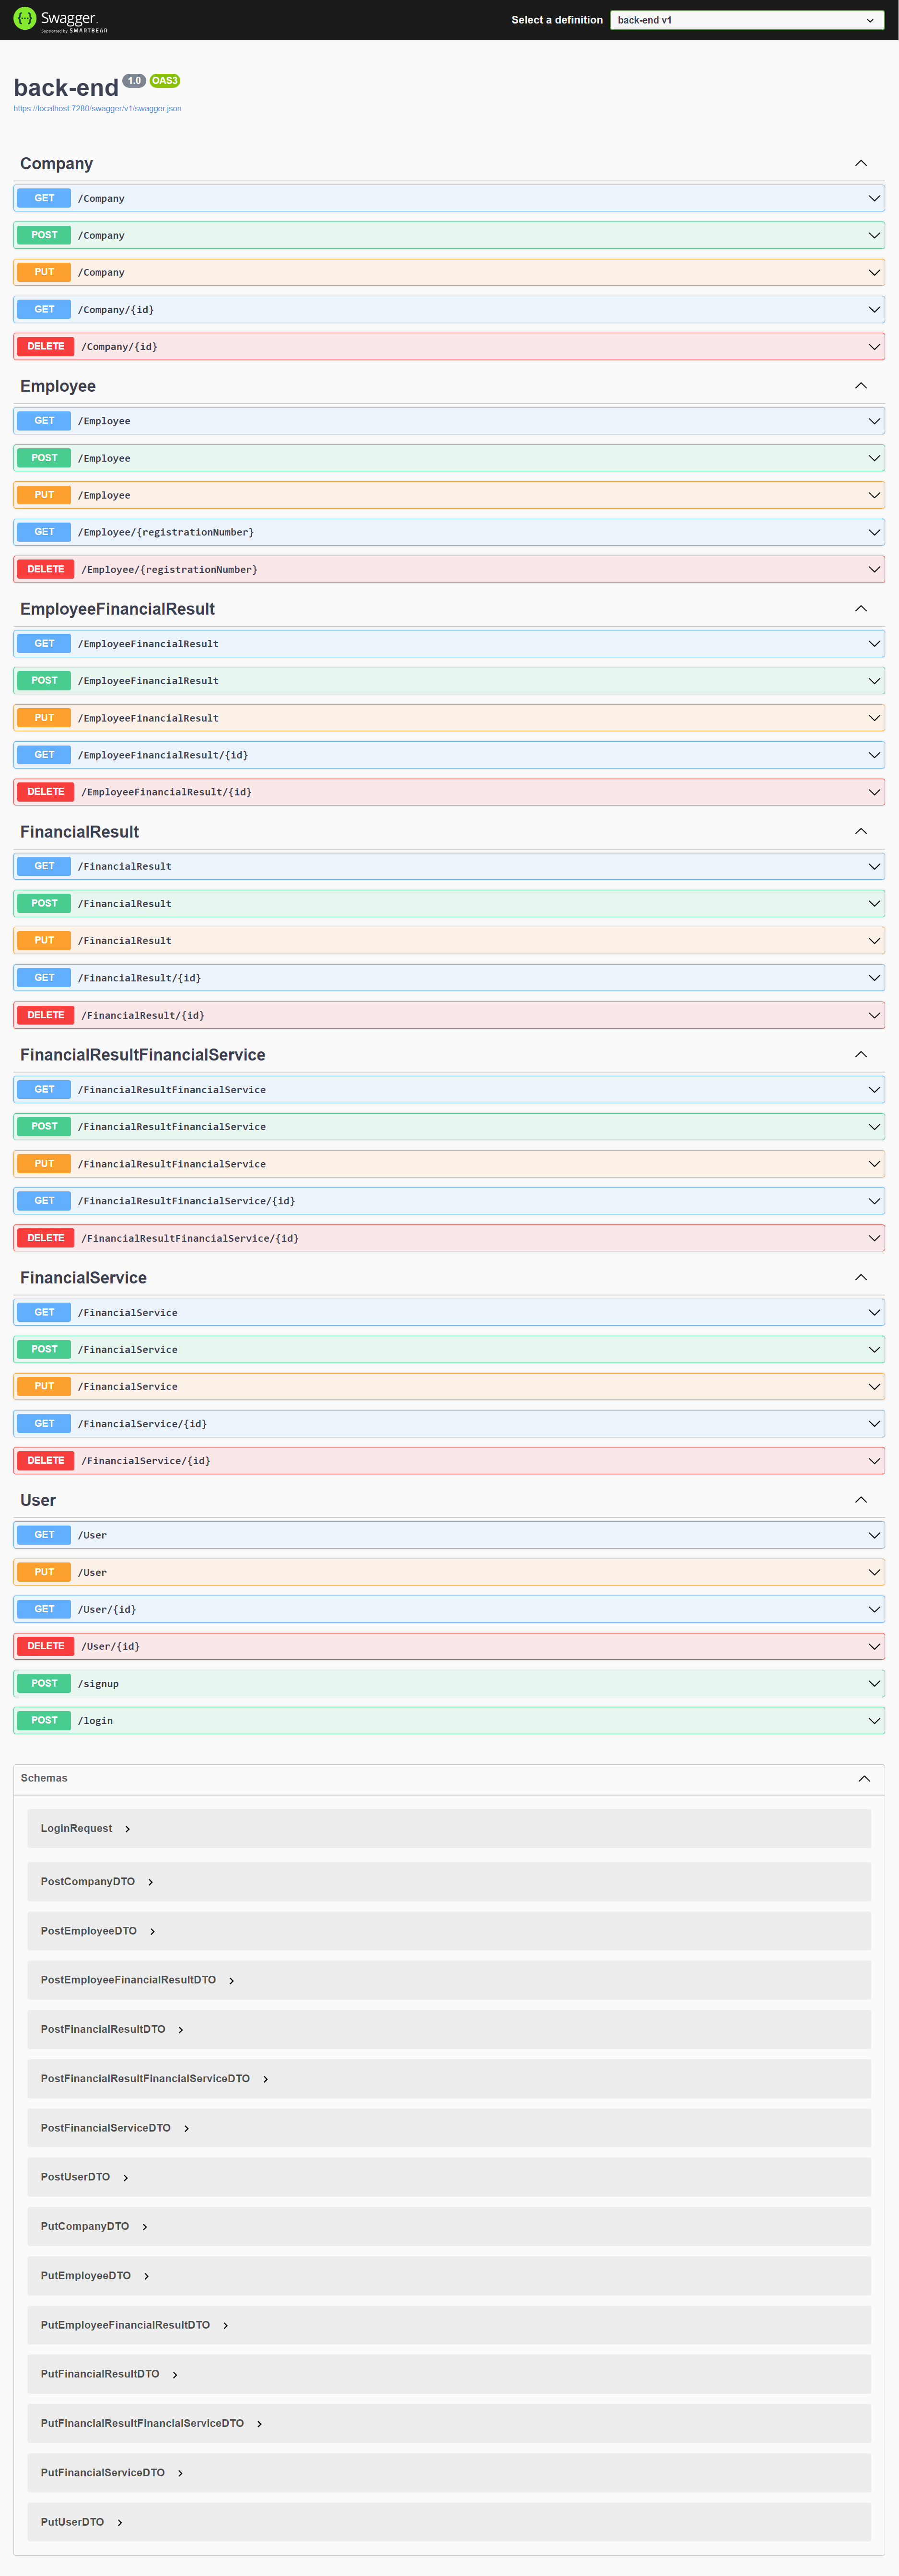Click chevron on DELETE /User/{id} row
The image size is (899, 2576).
click(874, 1646)
